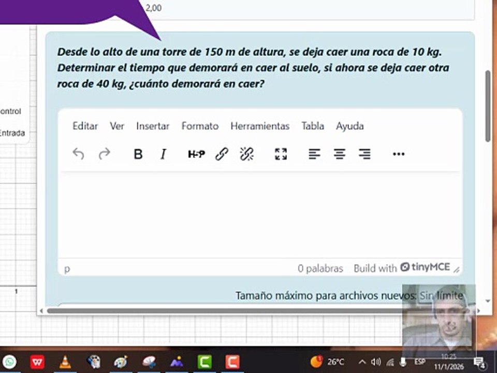The height and width of the screenshot is (373, 497).
Task: Open the paint palette app in taskbar
Action: pos(121,362)
